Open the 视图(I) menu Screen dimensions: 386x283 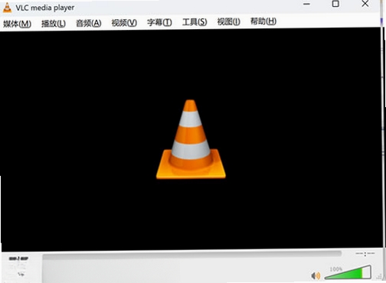[x=228, y=22]
